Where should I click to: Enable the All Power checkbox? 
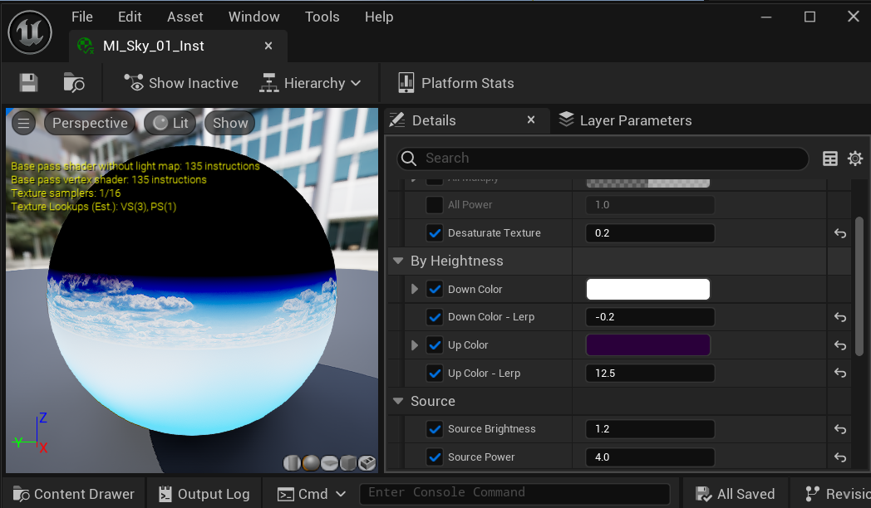click(x=435, y=205)
